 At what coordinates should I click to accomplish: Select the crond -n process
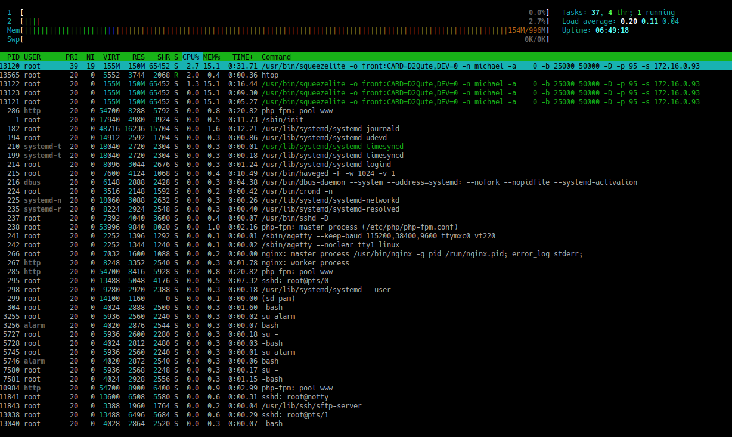click(297, 191)
